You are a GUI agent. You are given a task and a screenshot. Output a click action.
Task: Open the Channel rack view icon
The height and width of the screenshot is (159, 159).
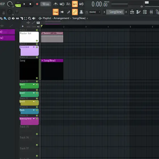pyautogui.click(x=145, y=12)
